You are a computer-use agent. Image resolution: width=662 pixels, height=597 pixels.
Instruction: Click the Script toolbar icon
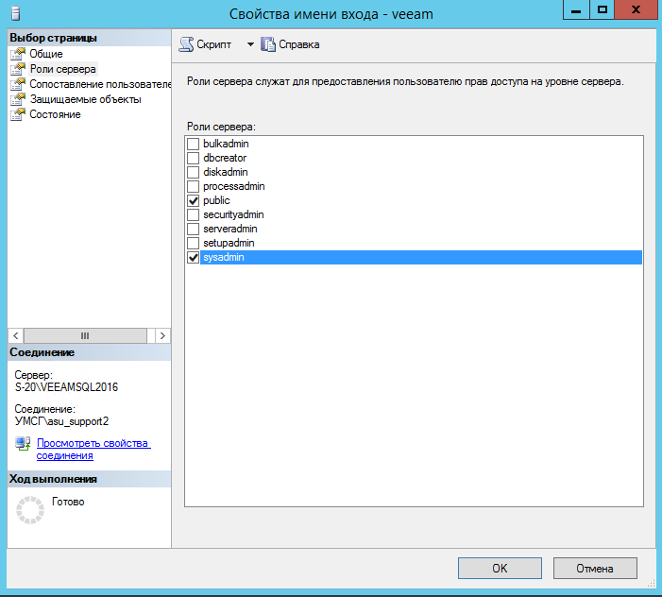coord(186,44)
